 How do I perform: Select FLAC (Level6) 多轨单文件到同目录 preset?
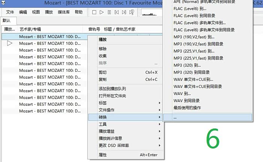(x=208, y=30)
